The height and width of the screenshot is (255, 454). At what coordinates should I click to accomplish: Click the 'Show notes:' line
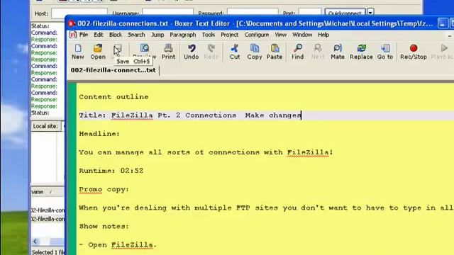click(104, 227)
